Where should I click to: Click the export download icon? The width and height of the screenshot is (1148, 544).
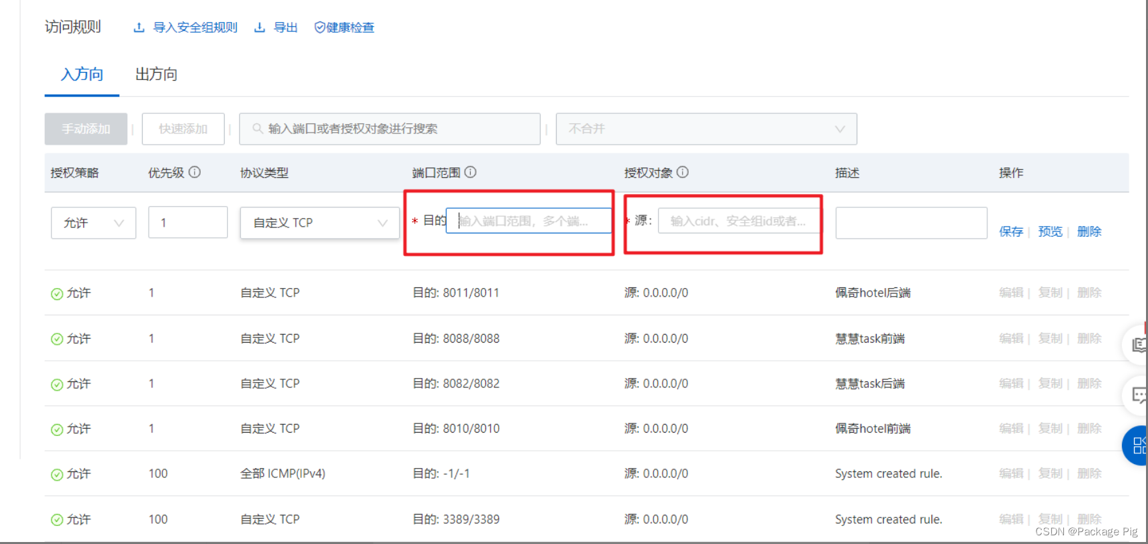click(260, 27)
